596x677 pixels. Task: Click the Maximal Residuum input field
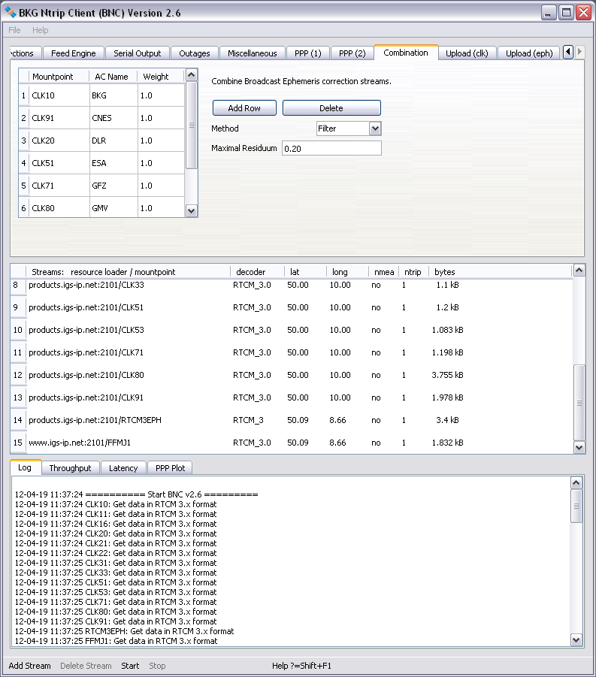pyautogui.click(x=331, y=149)
